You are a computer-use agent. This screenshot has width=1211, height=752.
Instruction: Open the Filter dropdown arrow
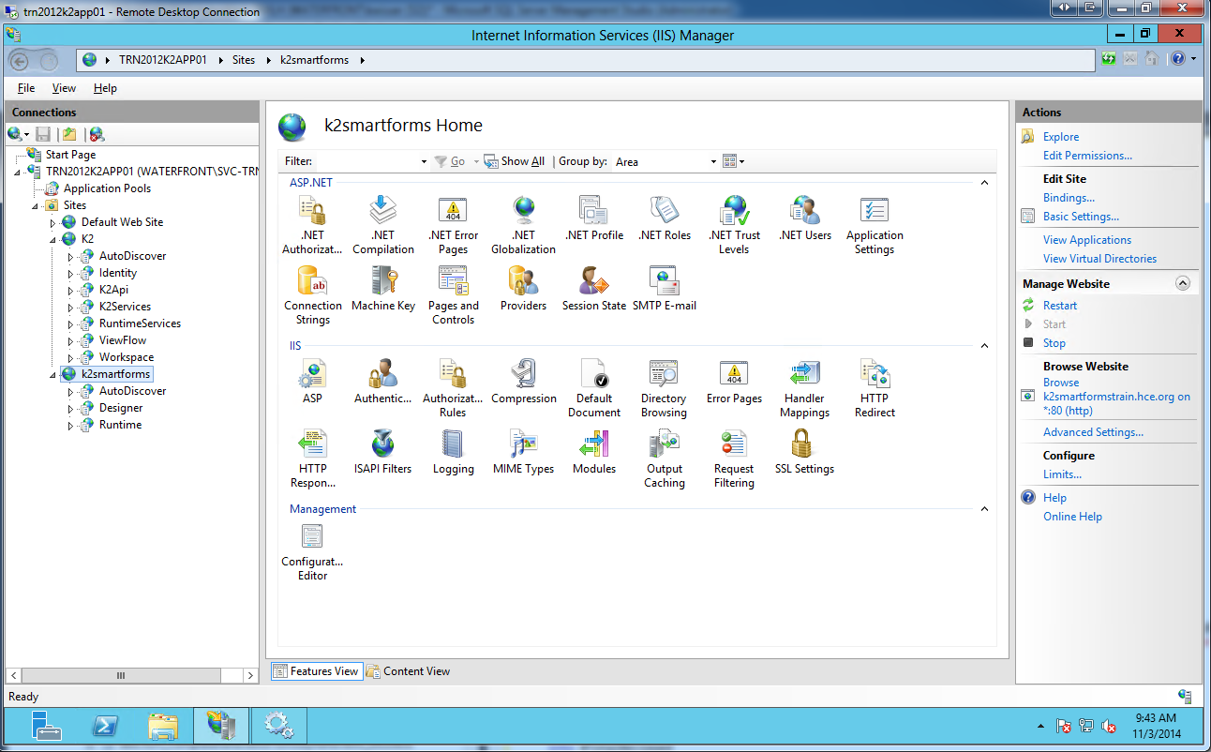pos(424,161)
